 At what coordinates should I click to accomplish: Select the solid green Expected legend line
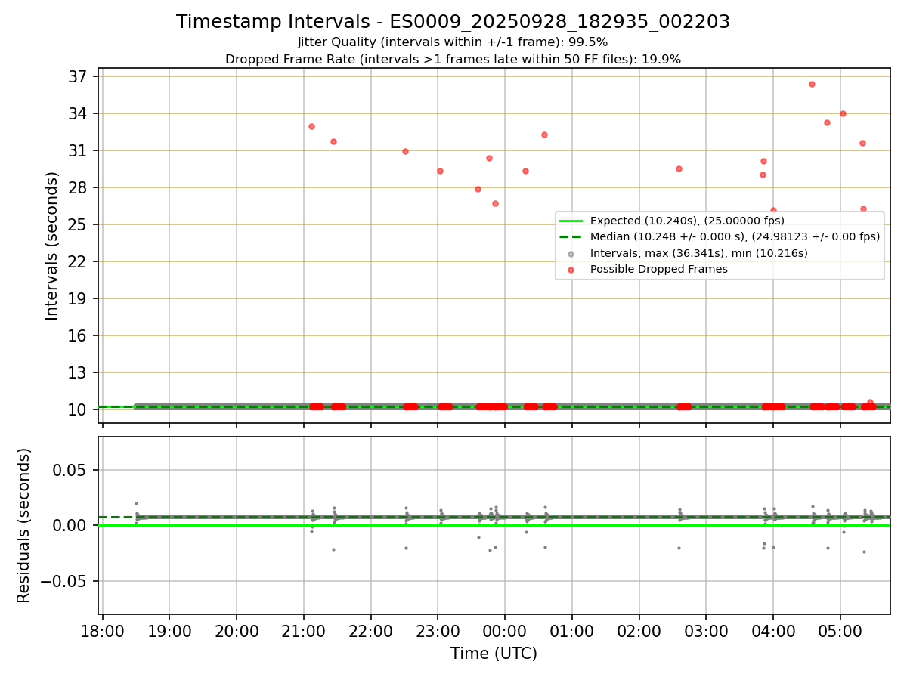point(571,221)
